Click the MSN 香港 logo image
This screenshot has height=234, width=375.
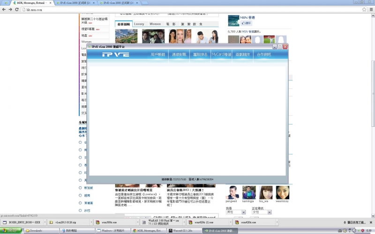233,21
